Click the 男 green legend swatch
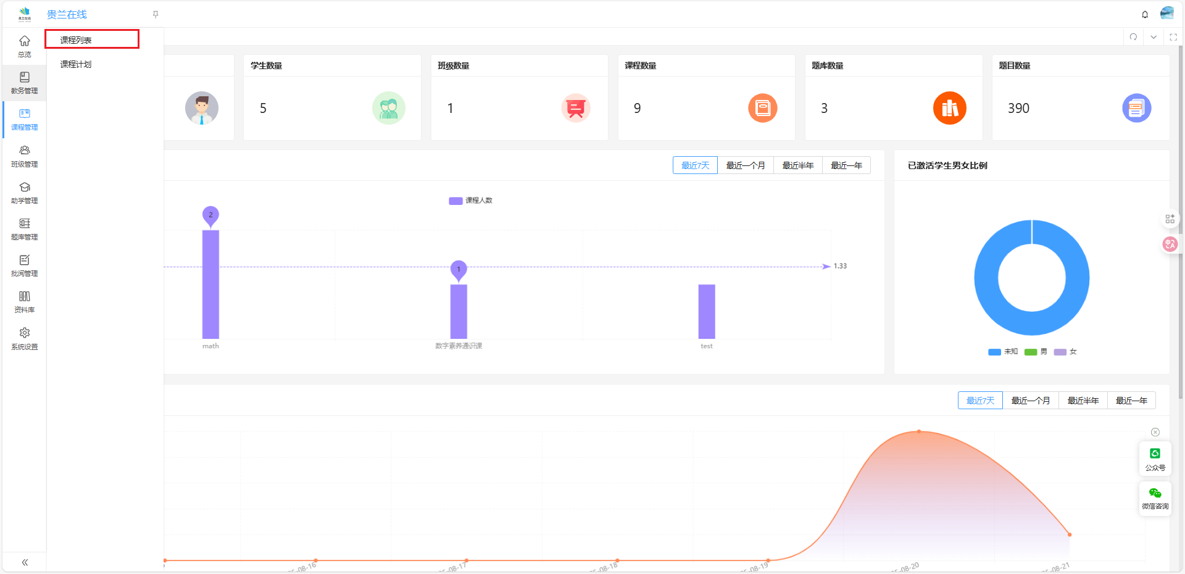This screenshot has width=1185, height=574. [x=1031, y=352]
